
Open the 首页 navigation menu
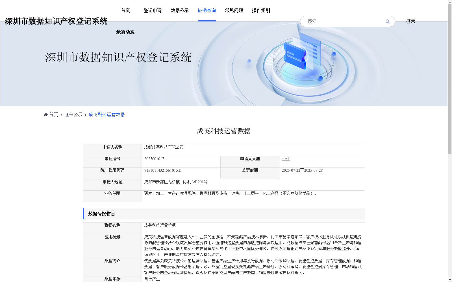(x=125, y=10)
